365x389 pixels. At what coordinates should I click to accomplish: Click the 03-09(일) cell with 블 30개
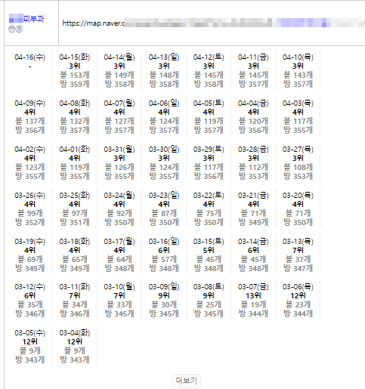164,300
